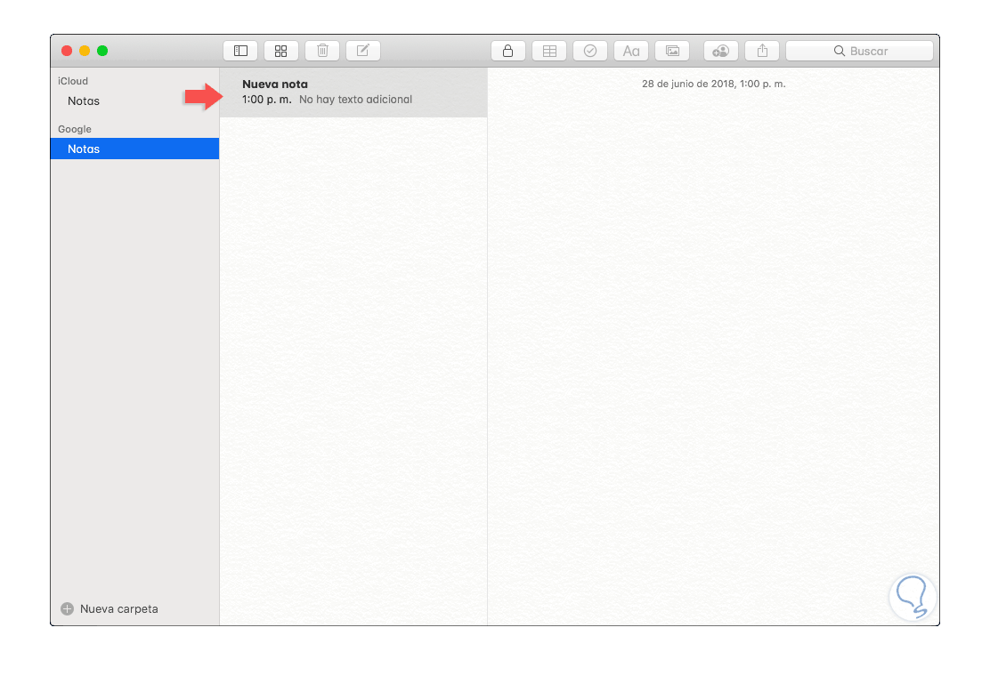Open the photo media browser icon

[x=672, y=51]
